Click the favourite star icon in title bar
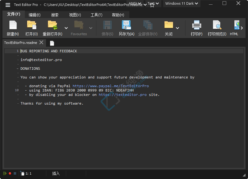Image resolution: width=248 pixels, height=179 pixels. click(152, 6)
